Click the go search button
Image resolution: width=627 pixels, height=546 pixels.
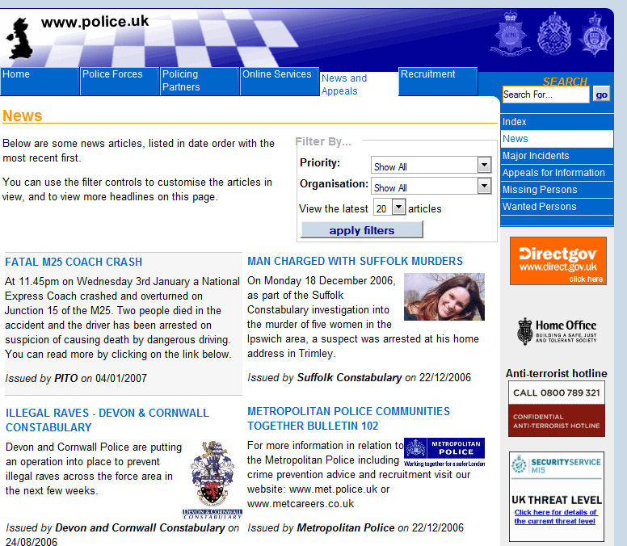click(601, 94)
